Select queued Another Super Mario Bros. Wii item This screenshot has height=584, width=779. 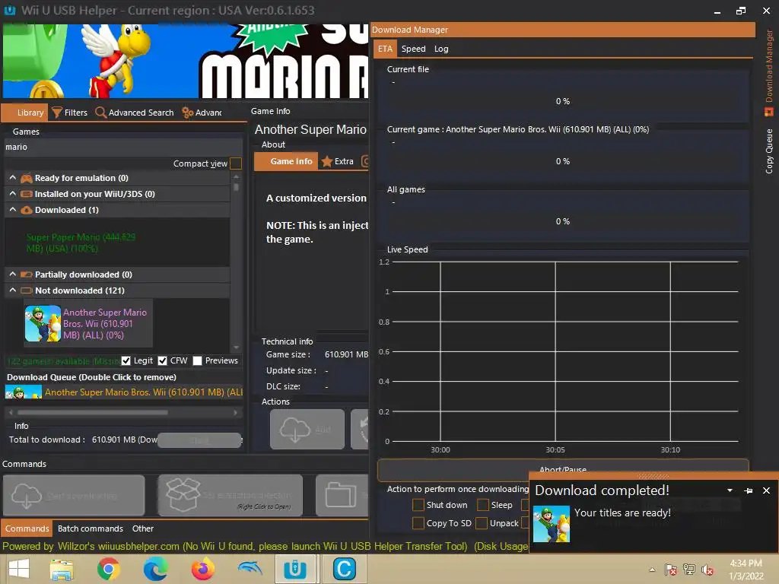pos(124,392)
